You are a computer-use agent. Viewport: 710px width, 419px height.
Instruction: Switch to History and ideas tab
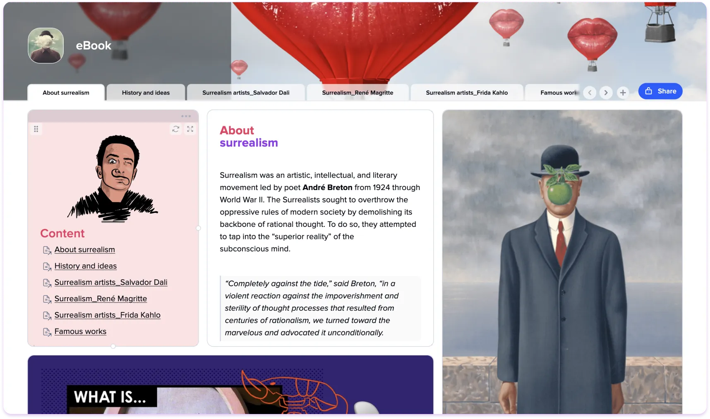[x=146, y=93]
